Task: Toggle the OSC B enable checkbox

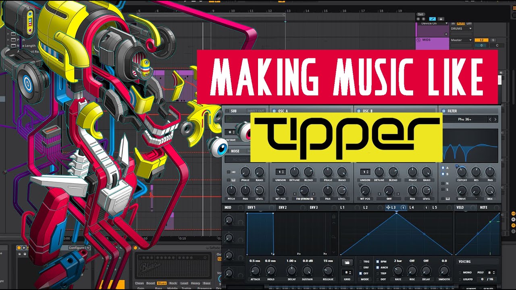Action: pyautogui.click(x=358, y=111)
